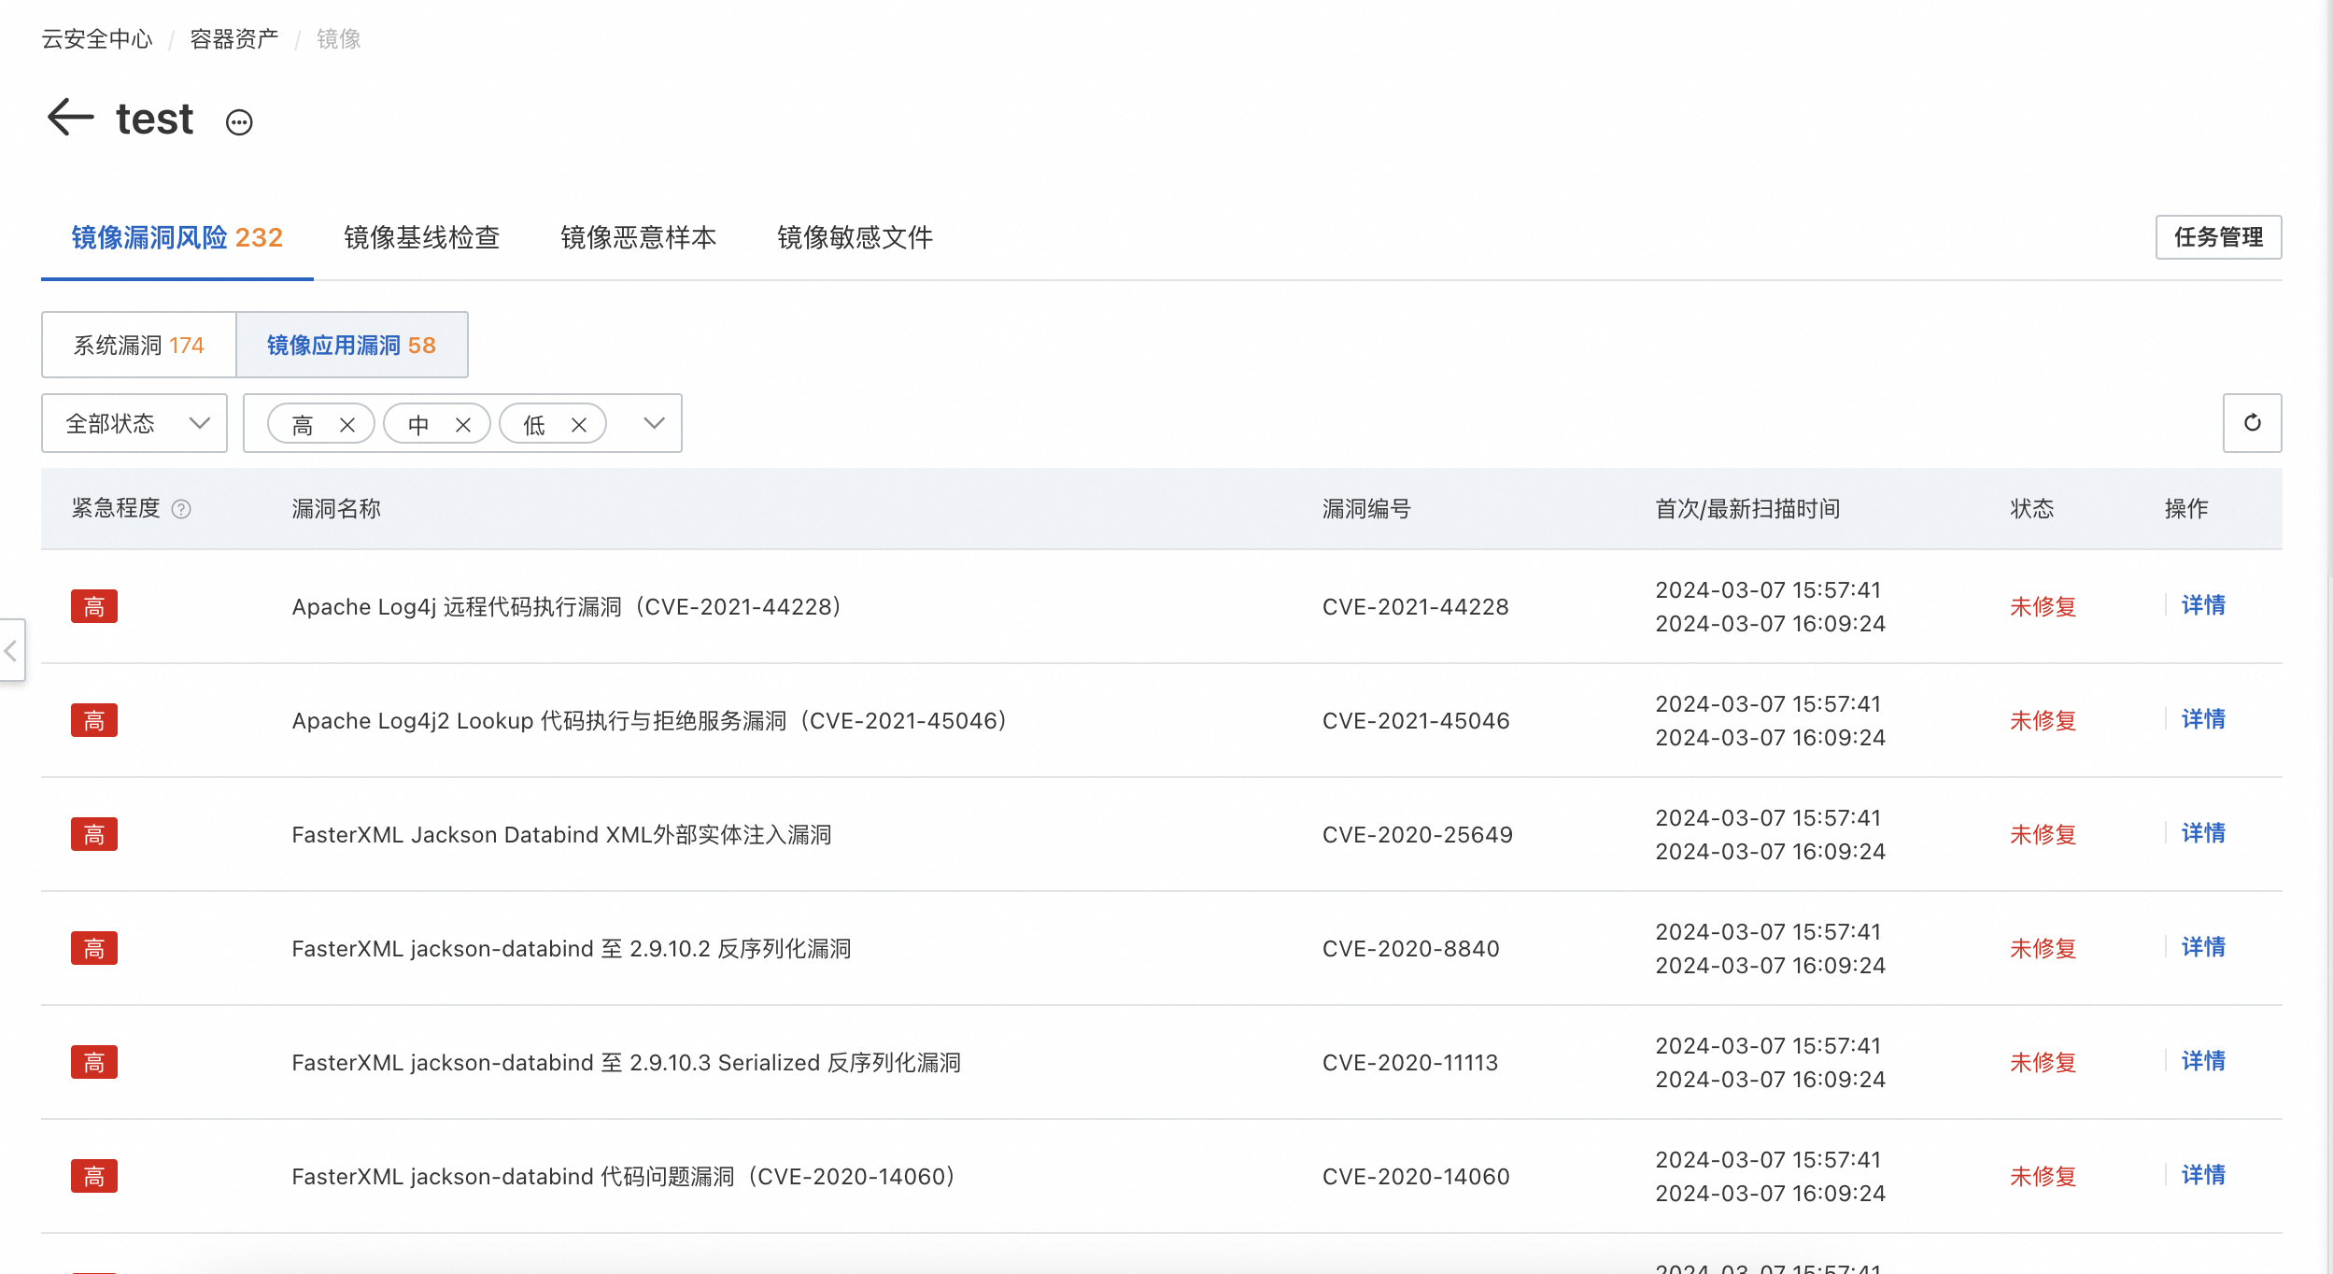2333x1274 pixels.
Task: Open the more options icon beside test
Action: click(x=239, y=122)
